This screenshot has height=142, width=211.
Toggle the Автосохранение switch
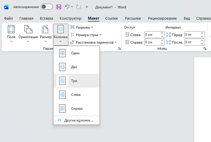(47, 7)
